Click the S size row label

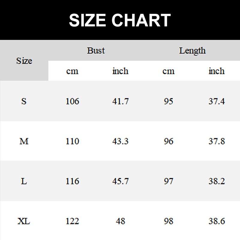click(24, 101)
